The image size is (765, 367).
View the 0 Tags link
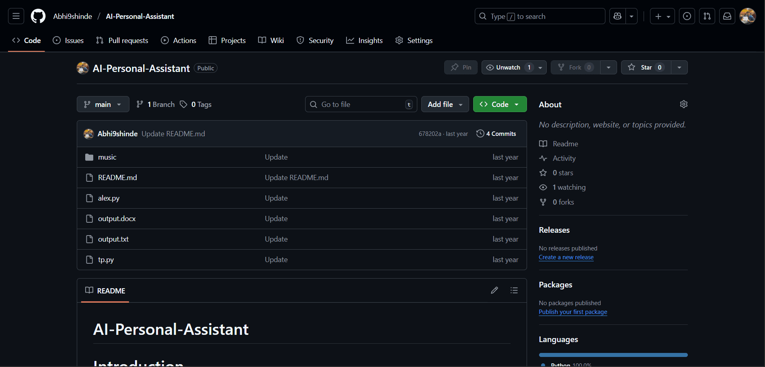tap(196, 105)
